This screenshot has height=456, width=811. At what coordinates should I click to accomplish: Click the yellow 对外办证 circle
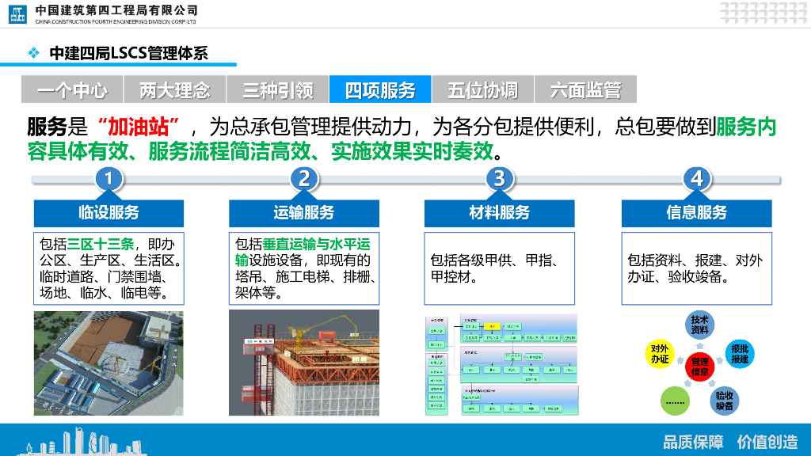660,354
